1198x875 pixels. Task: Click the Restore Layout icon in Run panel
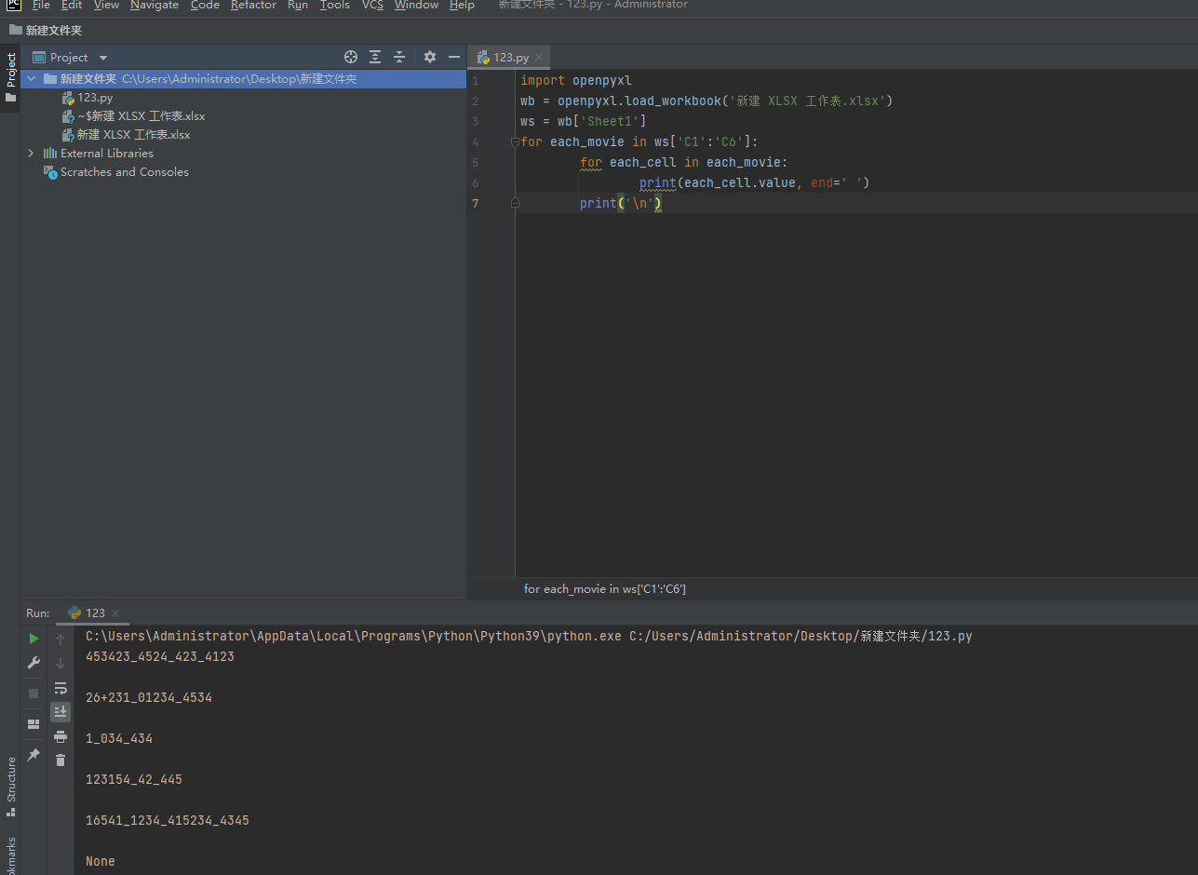[34, 724]
